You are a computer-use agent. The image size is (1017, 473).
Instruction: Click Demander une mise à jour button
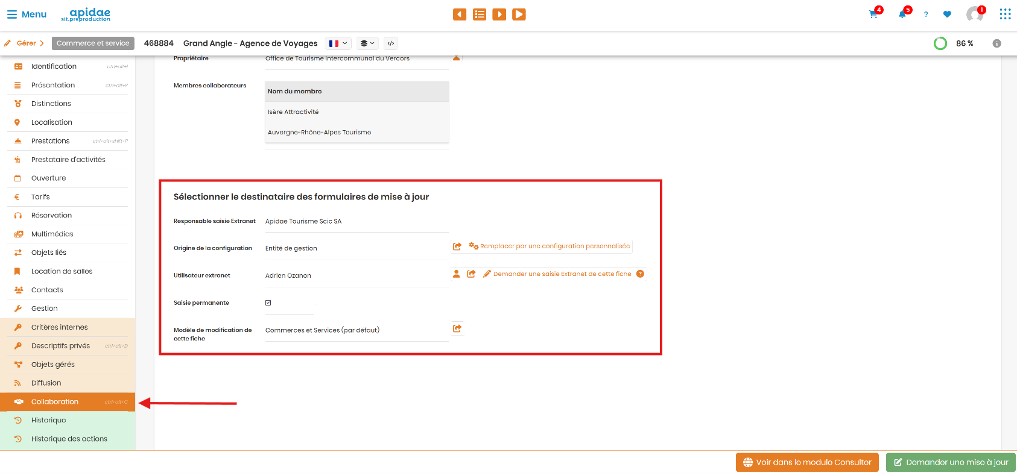pyautogui.click(x=951, y=462)
